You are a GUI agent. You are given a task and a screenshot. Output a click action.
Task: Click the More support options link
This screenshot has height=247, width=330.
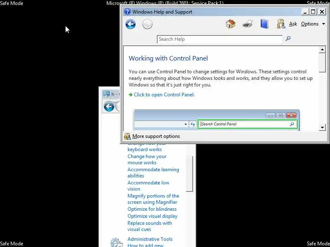[156, 136]
